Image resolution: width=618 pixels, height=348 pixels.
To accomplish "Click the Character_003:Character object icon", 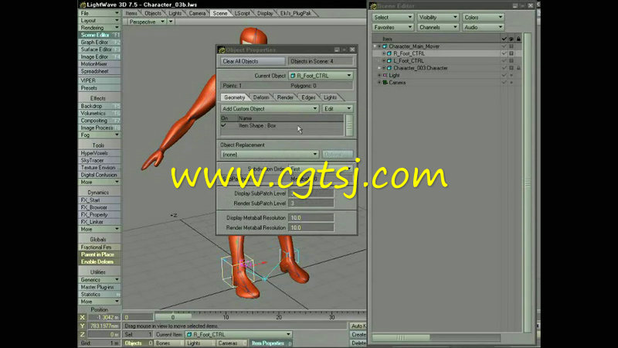I will [389, 68].
